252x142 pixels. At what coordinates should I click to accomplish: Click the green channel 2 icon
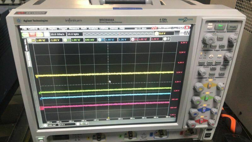[66, 40]
